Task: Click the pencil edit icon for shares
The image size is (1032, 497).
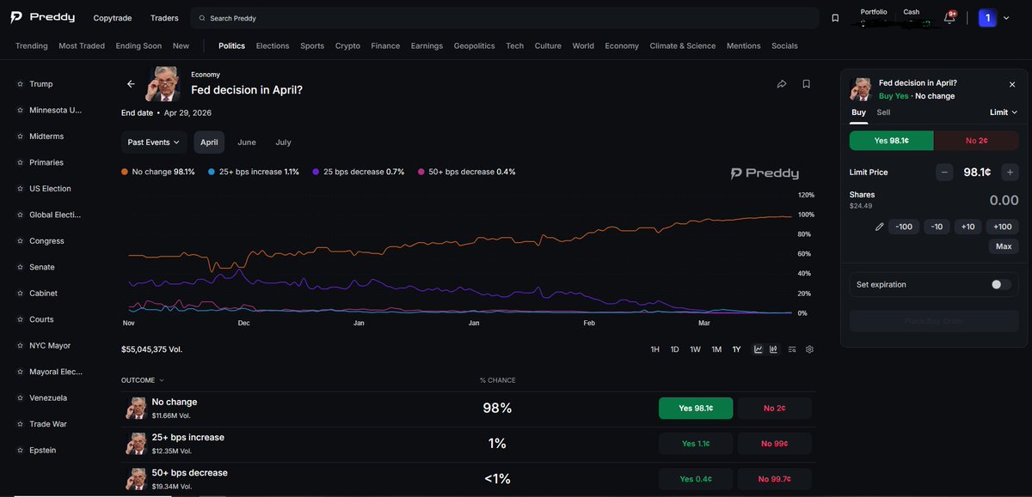Action: click(x=879, y=227)
